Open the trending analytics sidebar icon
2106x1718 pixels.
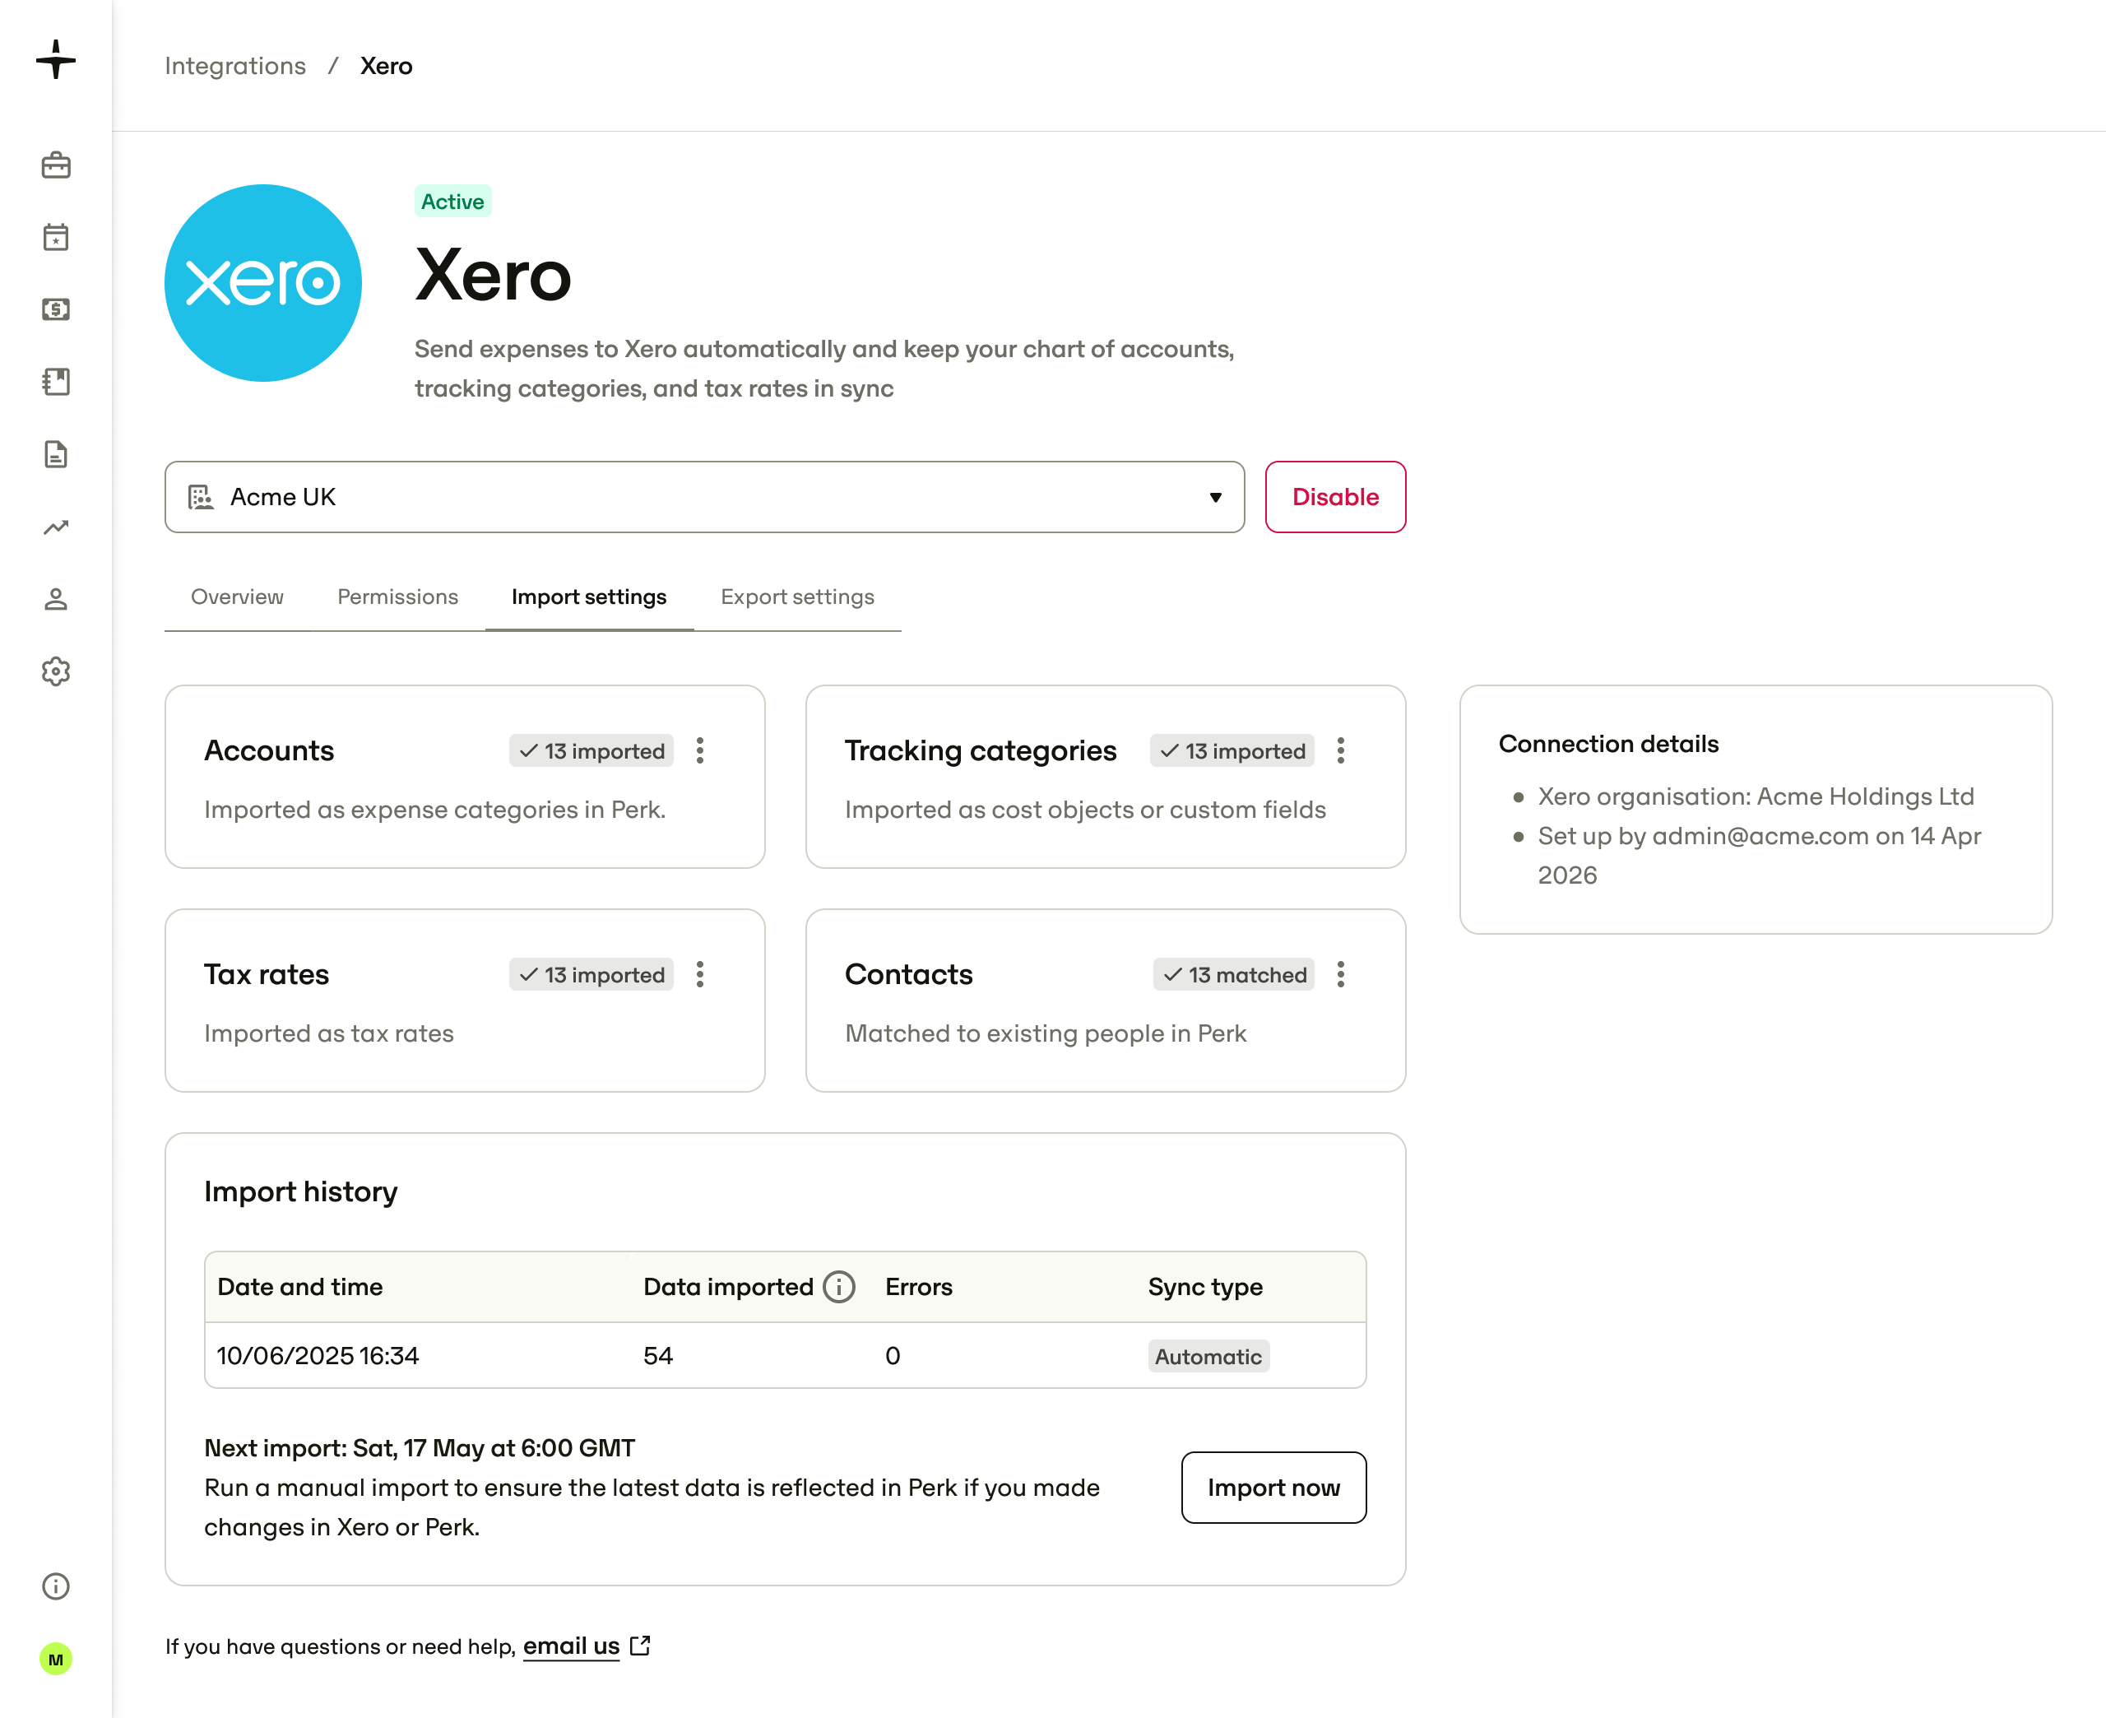tap(55, 527)
